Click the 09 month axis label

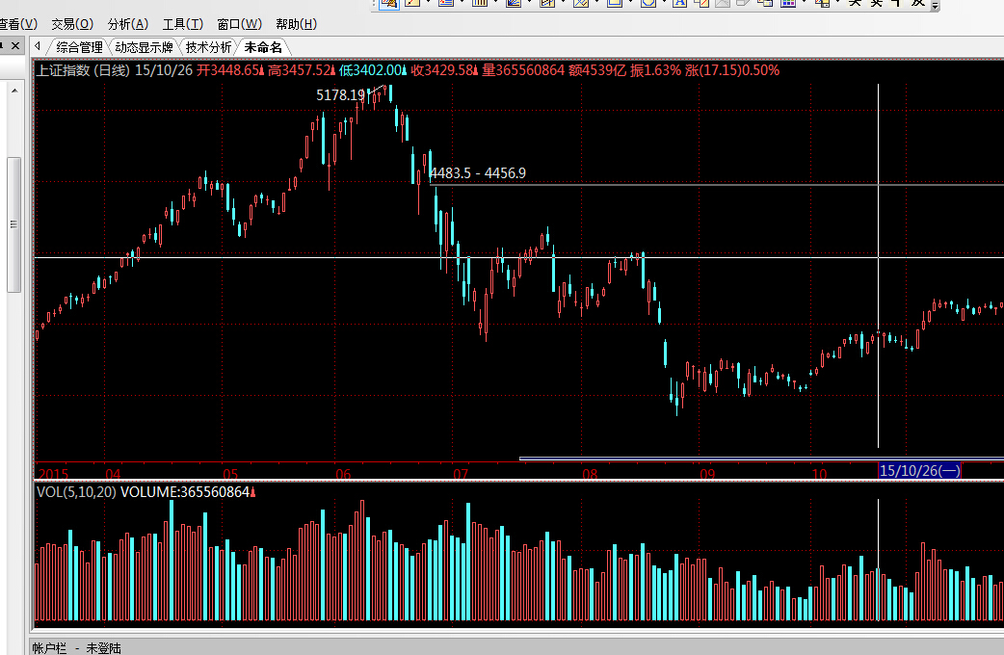click(707, 475)
